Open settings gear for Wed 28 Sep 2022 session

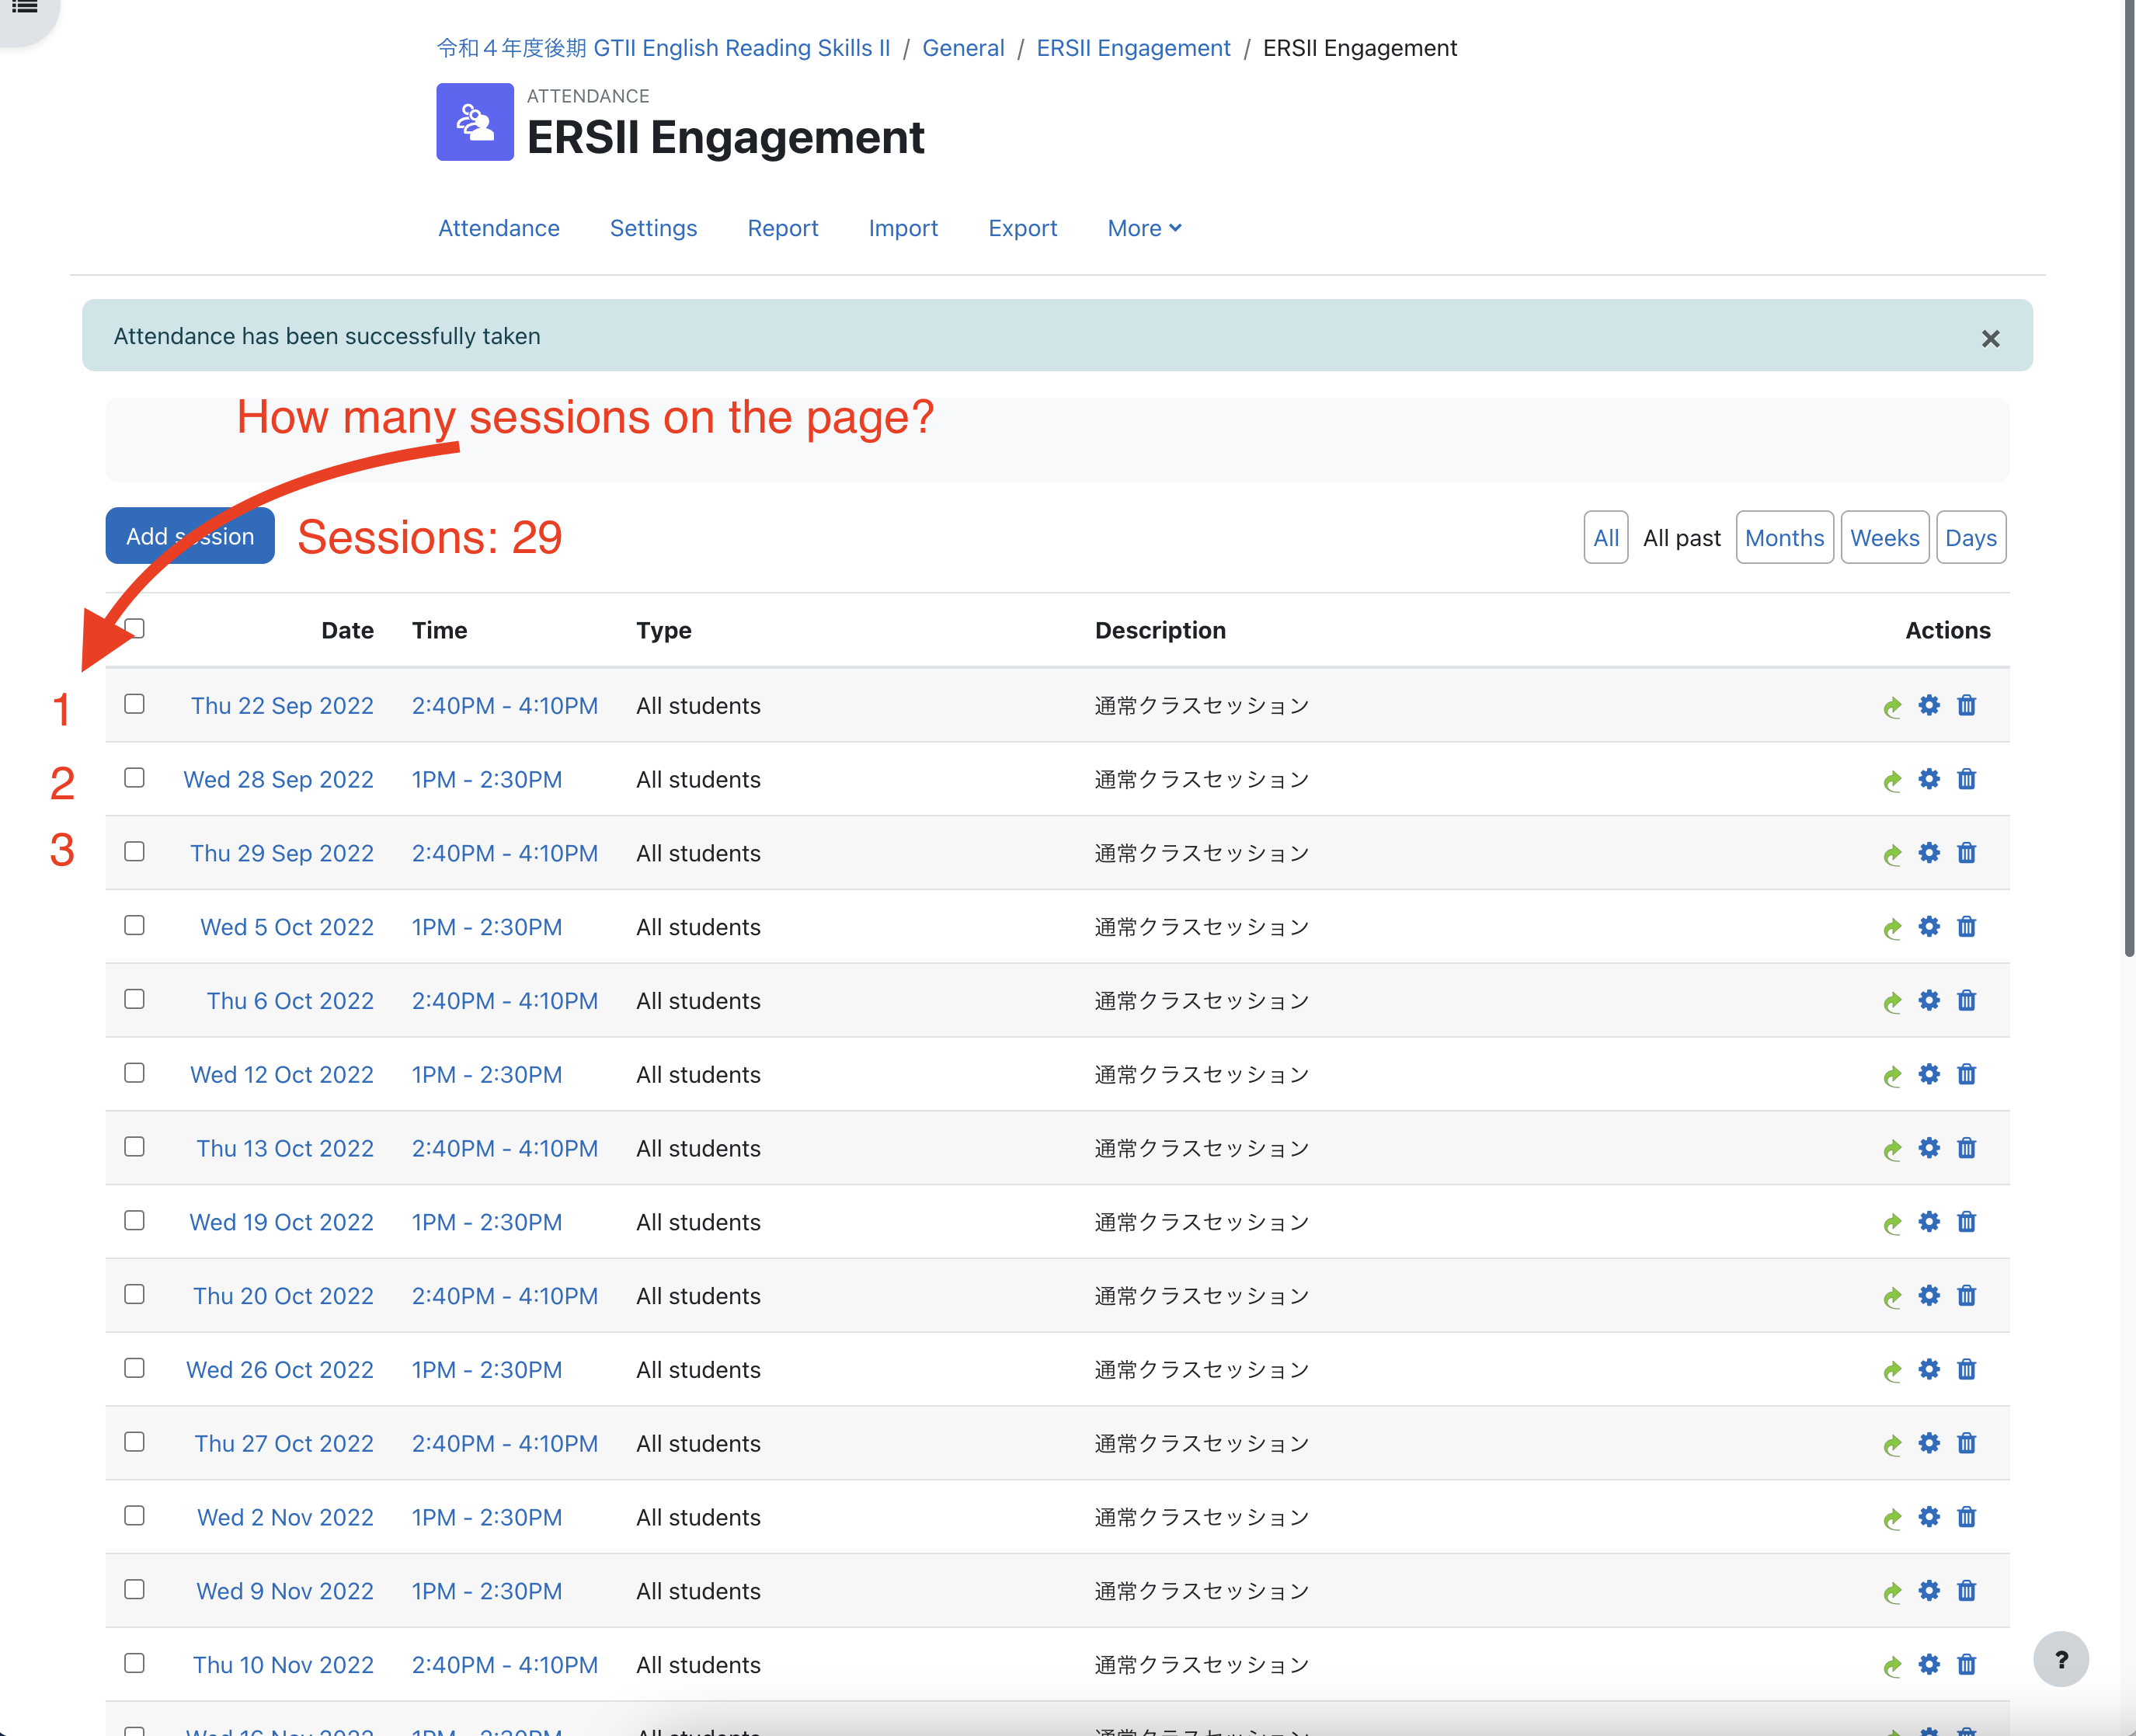click(x=1929, y=779)
